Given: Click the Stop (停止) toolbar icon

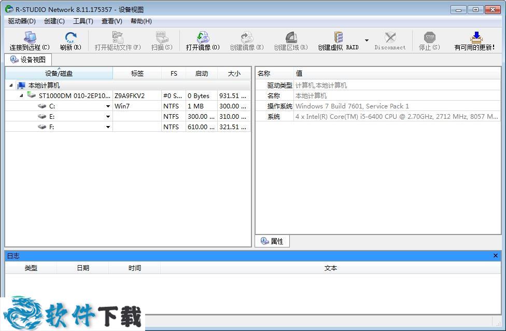Looking at the screenshot, I should tap(429, 38).
